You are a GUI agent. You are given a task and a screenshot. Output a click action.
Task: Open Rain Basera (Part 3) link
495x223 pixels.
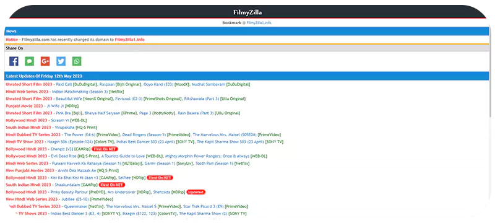click(196, 113)
